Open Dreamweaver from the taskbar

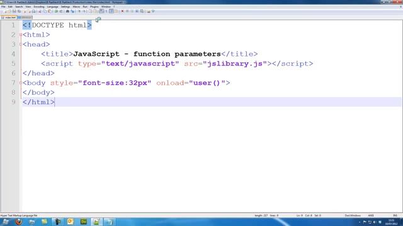pos(84,222)
